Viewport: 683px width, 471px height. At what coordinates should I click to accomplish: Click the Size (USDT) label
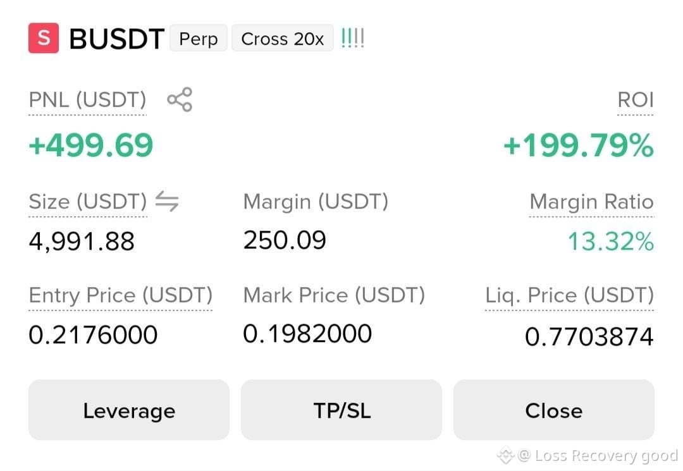coord(87,202)
